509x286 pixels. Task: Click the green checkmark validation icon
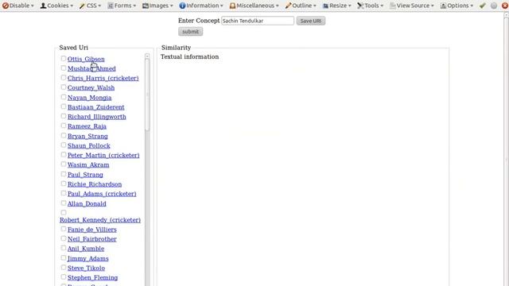(x=483, y=6)
